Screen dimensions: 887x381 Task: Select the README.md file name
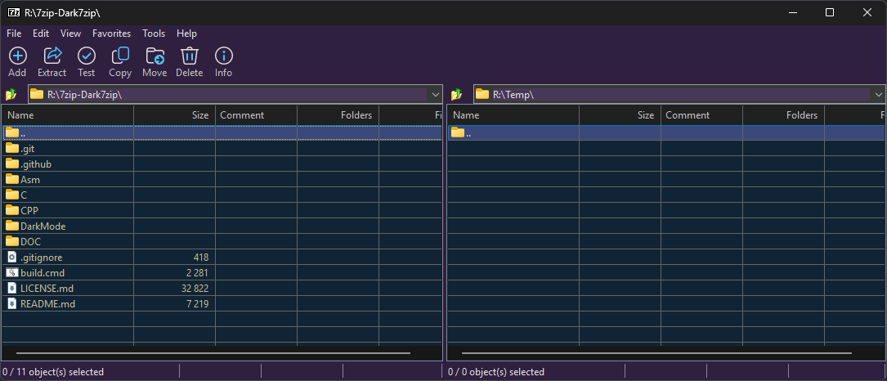(47, 303)
